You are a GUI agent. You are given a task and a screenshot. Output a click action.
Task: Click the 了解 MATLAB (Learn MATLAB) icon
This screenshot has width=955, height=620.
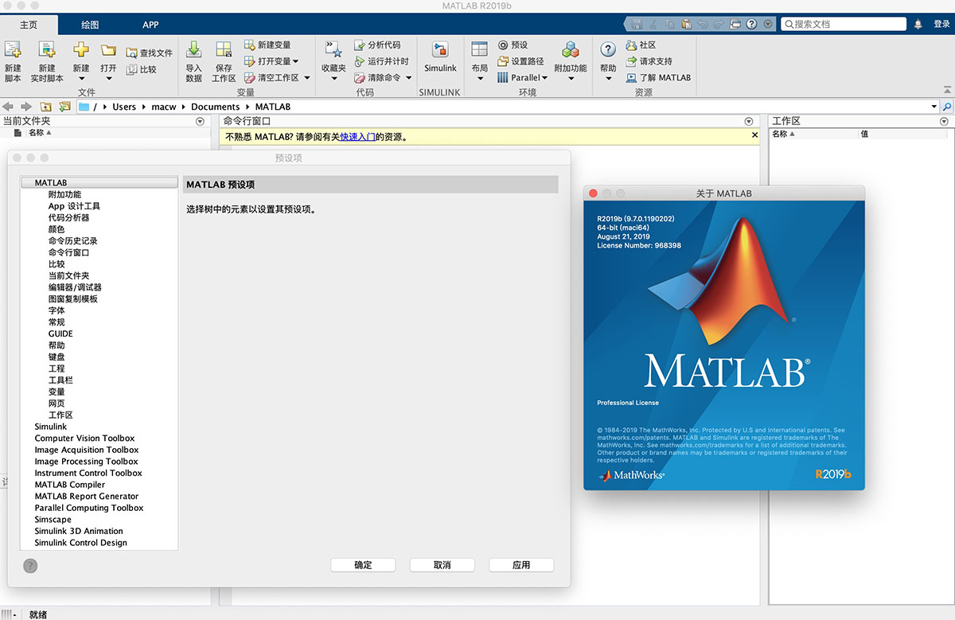tap(631, 78)
